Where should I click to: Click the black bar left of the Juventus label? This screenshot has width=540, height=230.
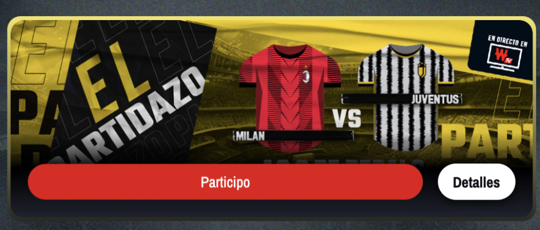point(376,99)
